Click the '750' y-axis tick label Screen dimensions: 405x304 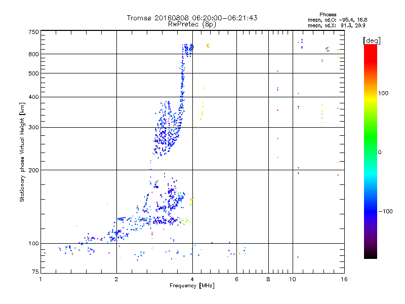[x=34, y=32]
